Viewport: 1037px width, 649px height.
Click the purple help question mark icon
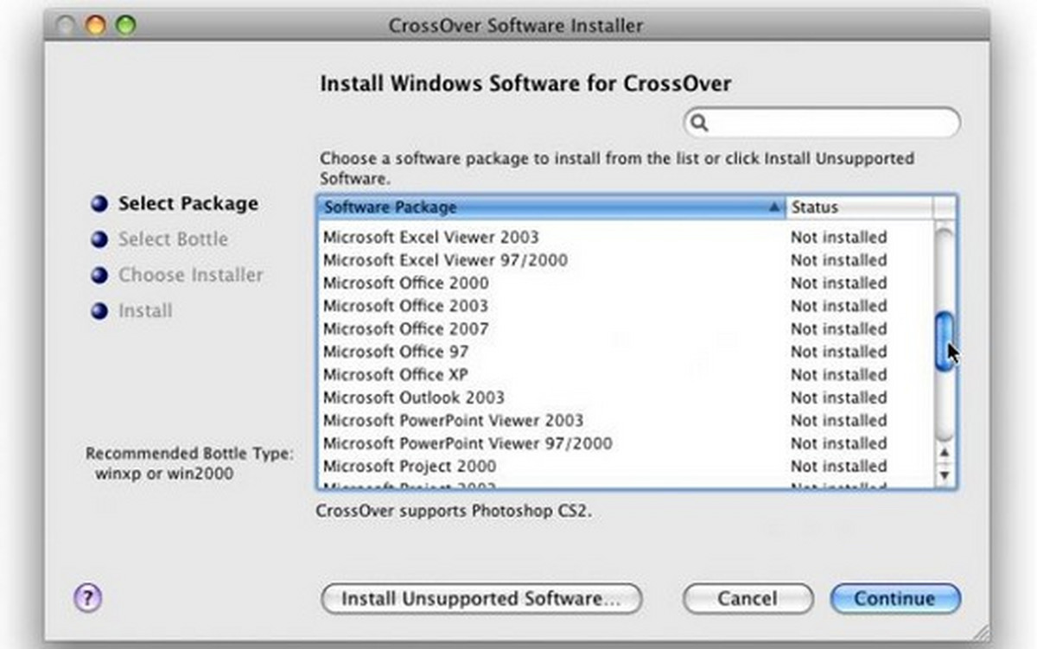click(x=89, y=596)
